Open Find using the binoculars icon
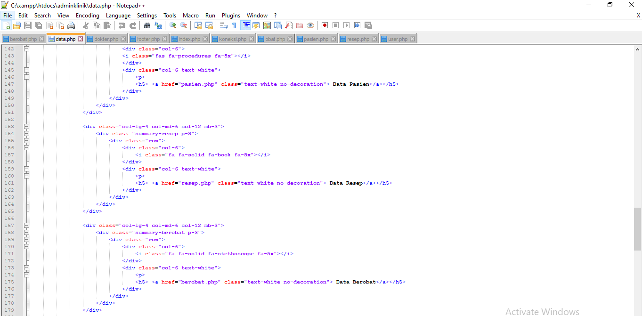This screenshot has height=316, width=642. [x=147, y=25]
